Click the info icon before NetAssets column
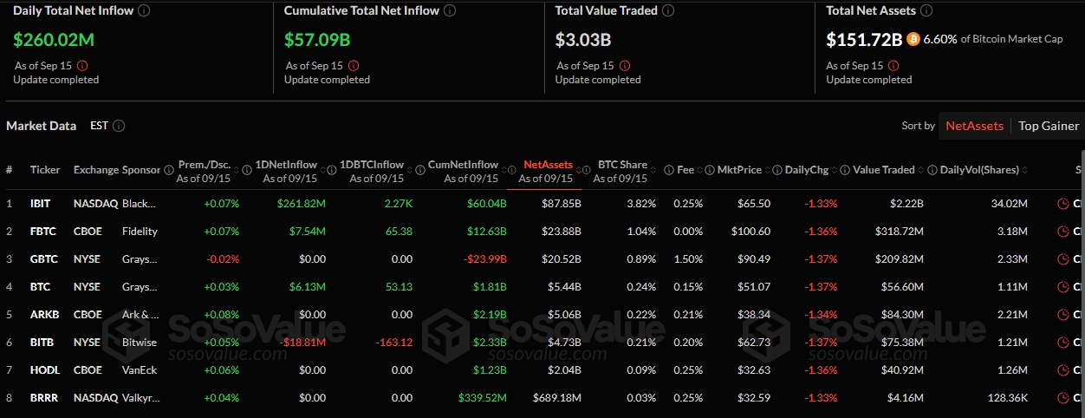The width and height of the screenshot is (1085, 418). point(511,170)
